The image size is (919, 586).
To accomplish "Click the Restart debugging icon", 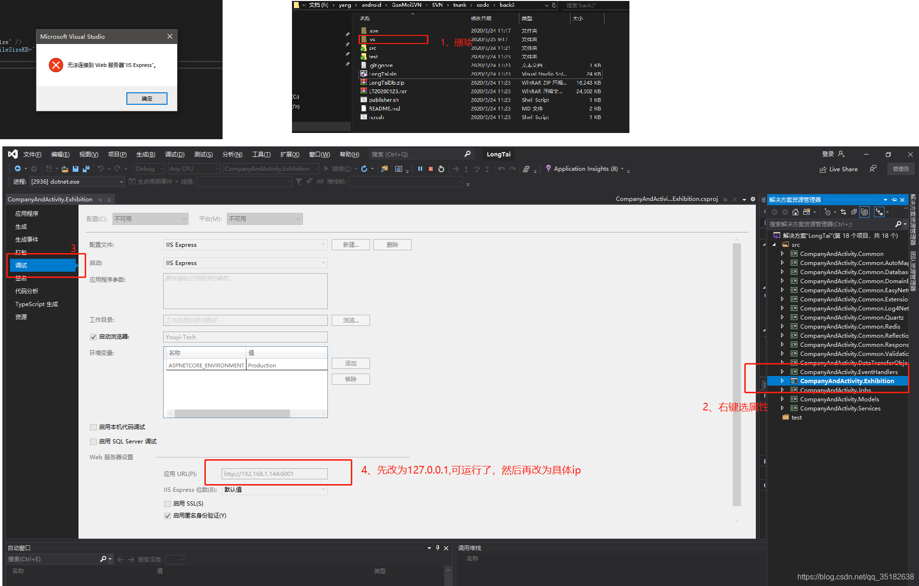I will [441, 169].
